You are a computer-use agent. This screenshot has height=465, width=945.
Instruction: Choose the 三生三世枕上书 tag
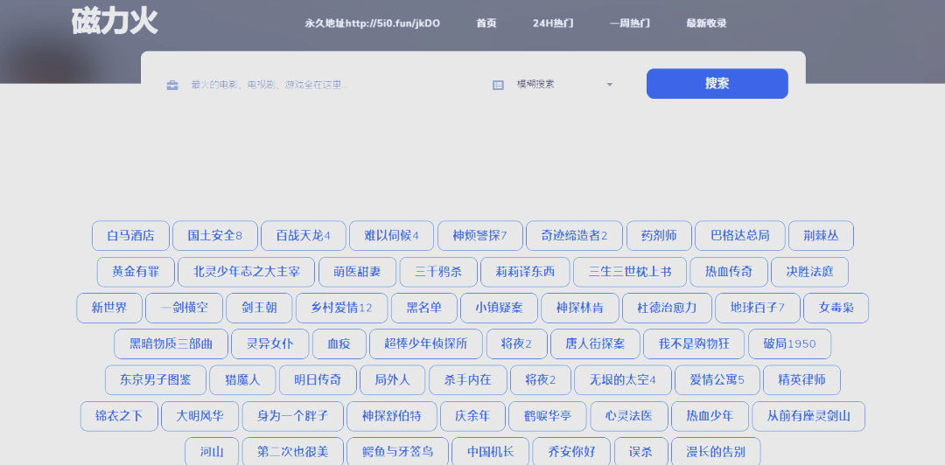tap(630, 272)
